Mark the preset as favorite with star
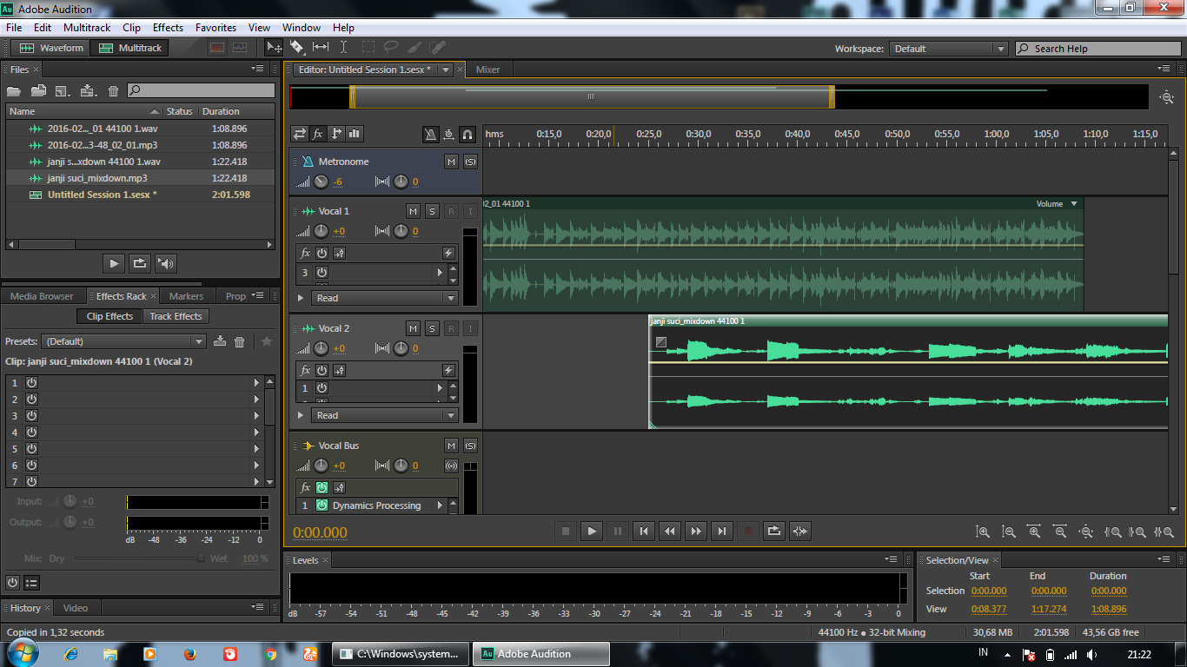Image resolution: width=1187 pixels, height=667 pixels. click(267, 341)
